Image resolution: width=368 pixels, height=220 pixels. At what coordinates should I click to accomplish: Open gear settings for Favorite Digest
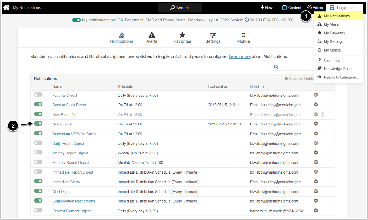316,95
